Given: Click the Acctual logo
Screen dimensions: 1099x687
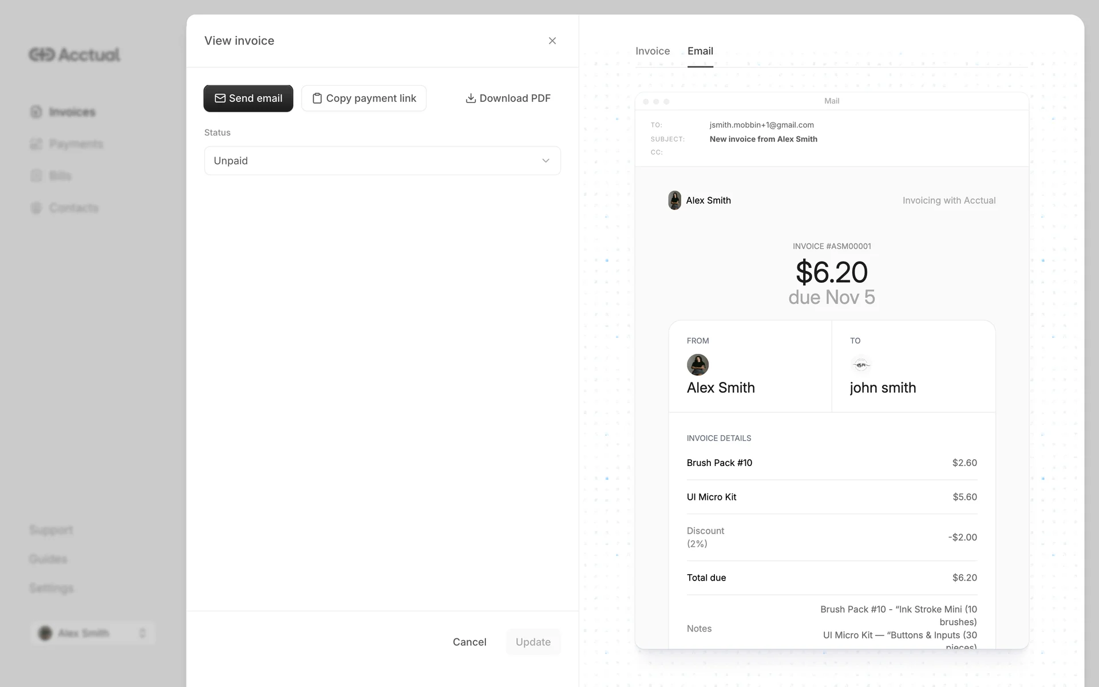Looking at the screenshot, I should (74, 54).
